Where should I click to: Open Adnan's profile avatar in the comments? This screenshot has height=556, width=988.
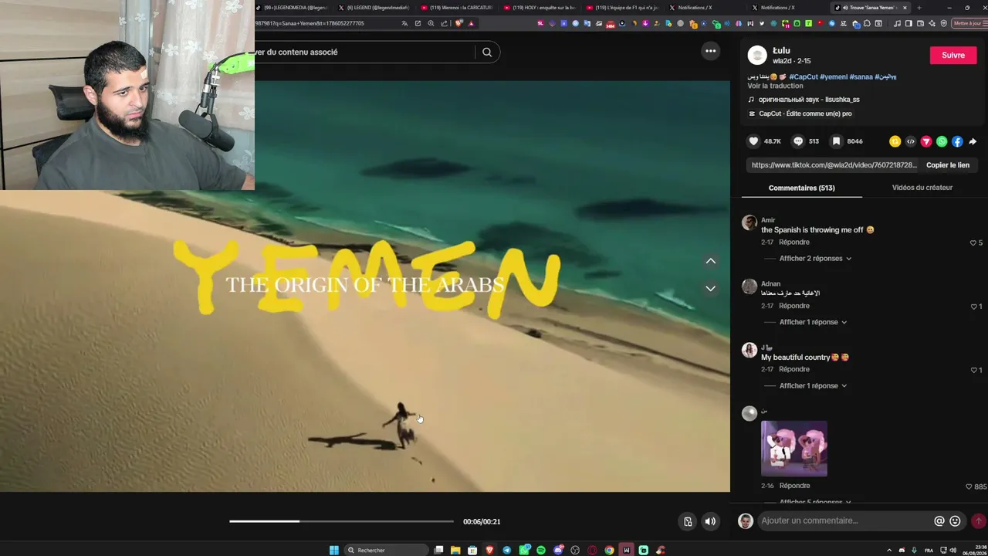coord(749,286)
